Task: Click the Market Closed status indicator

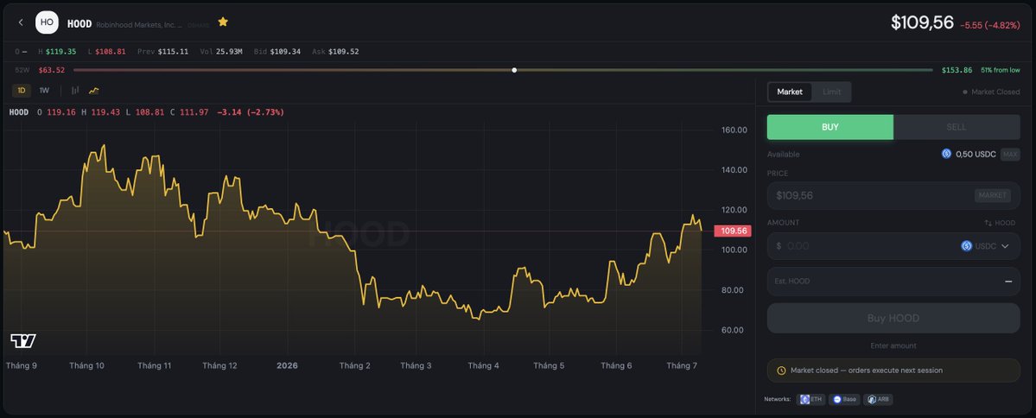Action: pos(991,92)
